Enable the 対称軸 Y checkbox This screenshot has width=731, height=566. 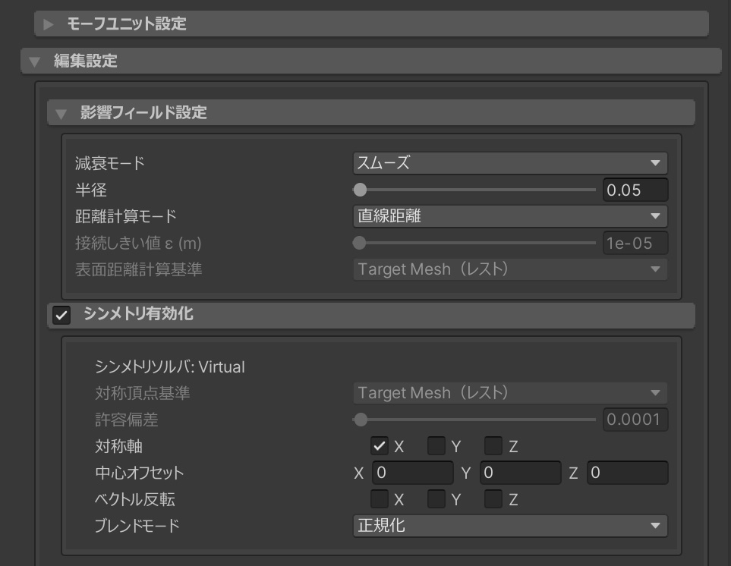[x=436, y=446]
